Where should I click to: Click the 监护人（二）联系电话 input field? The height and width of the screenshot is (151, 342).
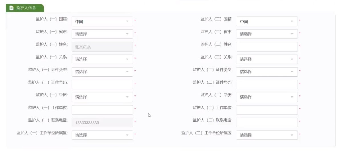tap(267, 123)
